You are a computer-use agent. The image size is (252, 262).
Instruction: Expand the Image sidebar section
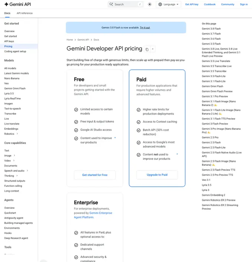[14, 155]
